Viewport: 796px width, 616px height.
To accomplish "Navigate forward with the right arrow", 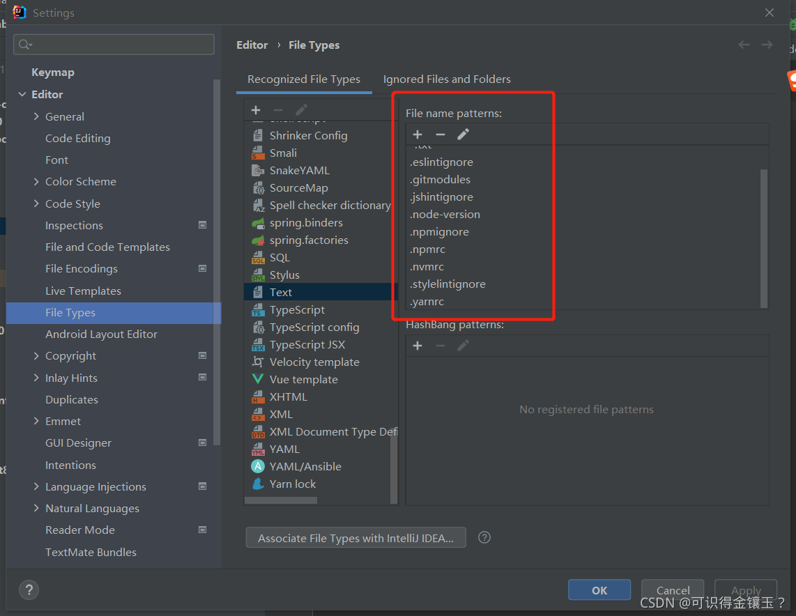I will [x=767, y=45].
